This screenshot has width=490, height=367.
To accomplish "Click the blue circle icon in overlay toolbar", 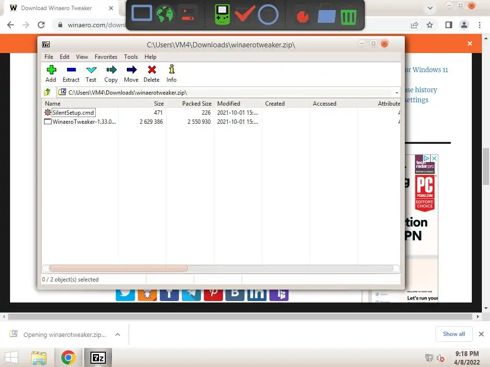I will point(268,15).
